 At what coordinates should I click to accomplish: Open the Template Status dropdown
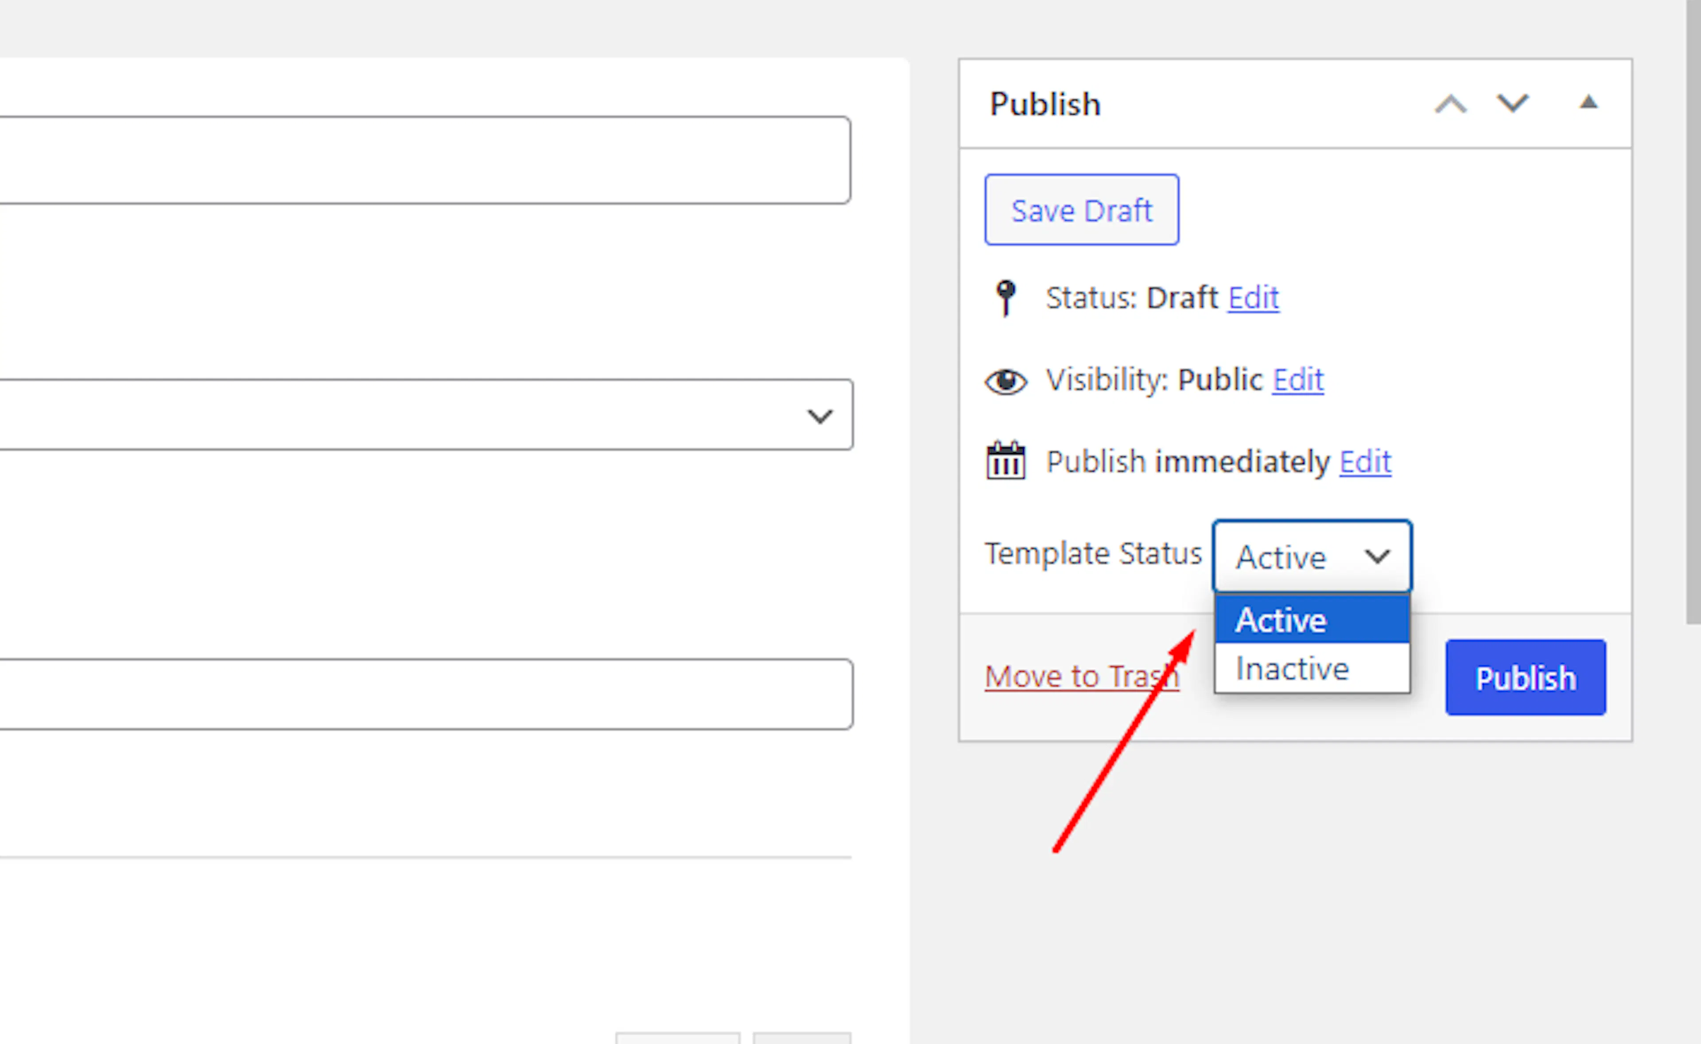pyautogui.click(x=1312, y=557)
